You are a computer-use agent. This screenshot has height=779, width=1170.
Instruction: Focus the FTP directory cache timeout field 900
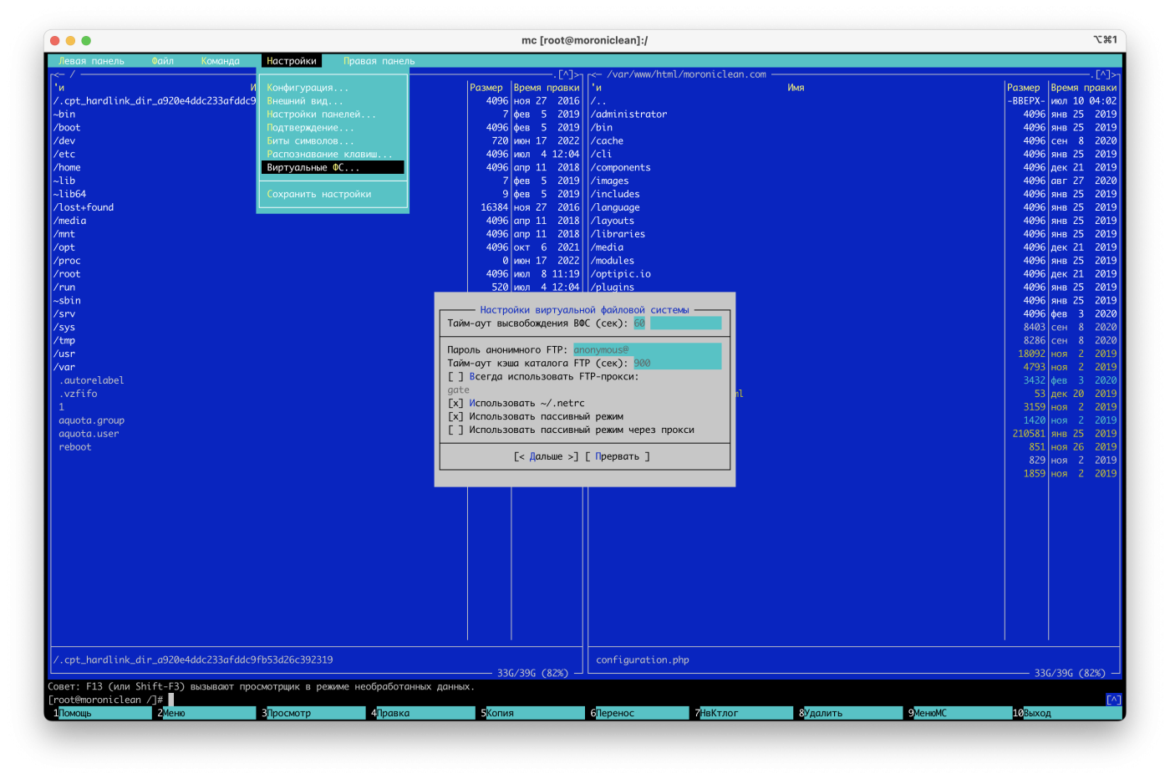click(677, 364)
